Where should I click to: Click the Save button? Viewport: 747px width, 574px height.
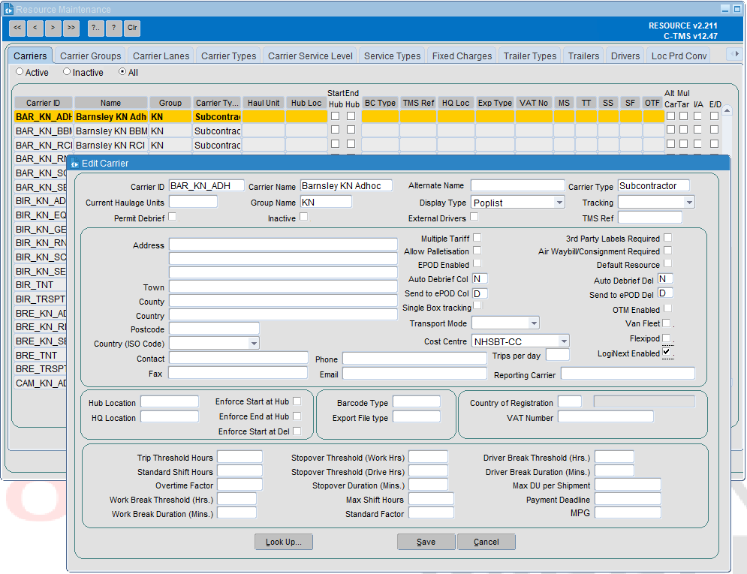pyautogui.click(x=426, y=542)
